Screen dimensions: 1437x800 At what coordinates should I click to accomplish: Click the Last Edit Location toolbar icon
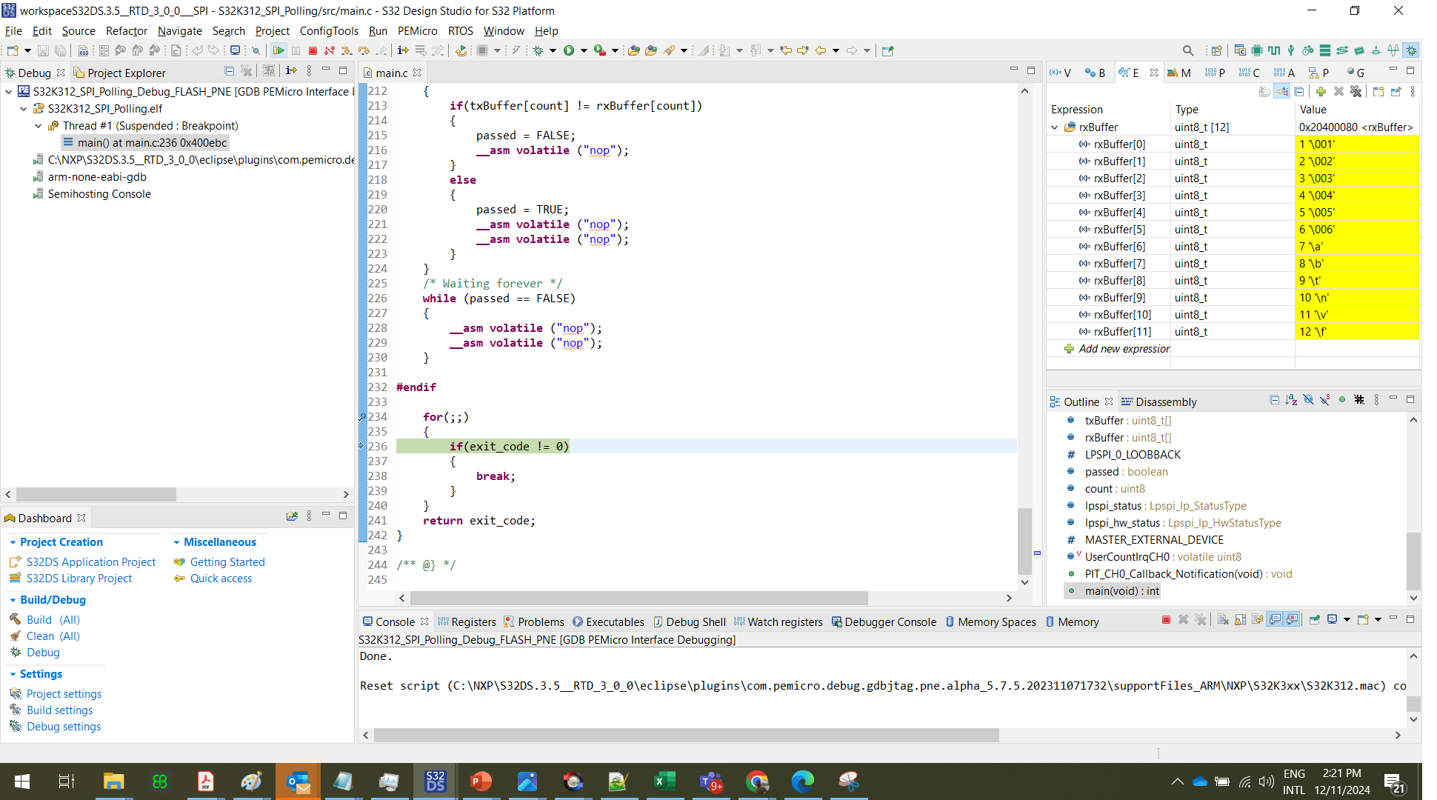point(786,50)
